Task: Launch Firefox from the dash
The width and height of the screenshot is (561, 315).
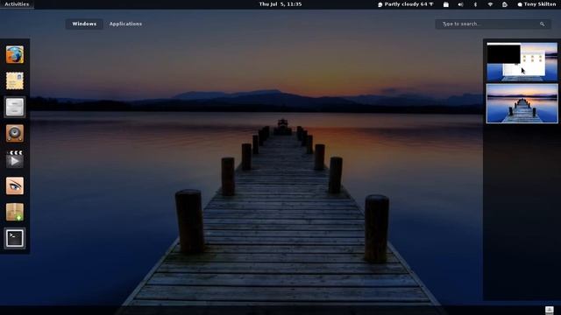Action: 15,54
